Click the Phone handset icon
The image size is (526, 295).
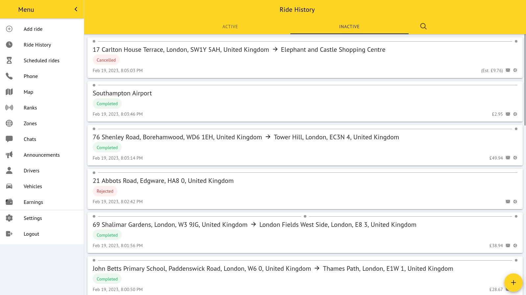[9, 76]
